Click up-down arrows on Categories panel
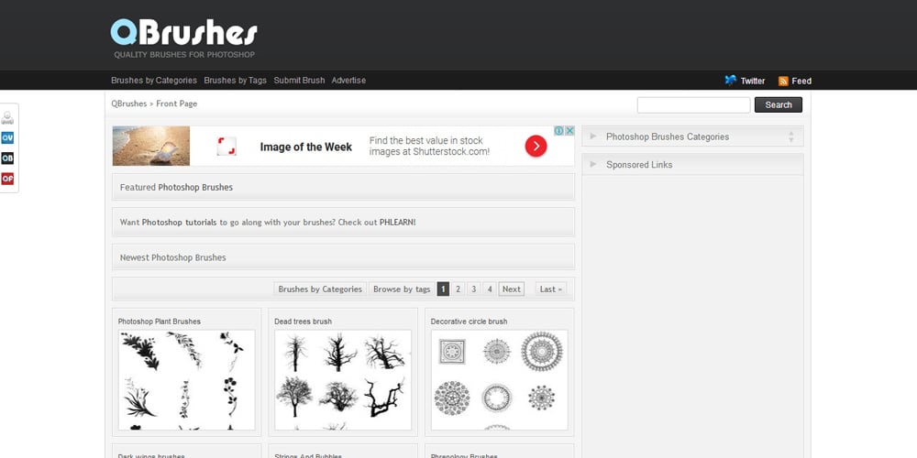Screen dimensions: 917x458 pyautogui.click(x=790, y=136)
